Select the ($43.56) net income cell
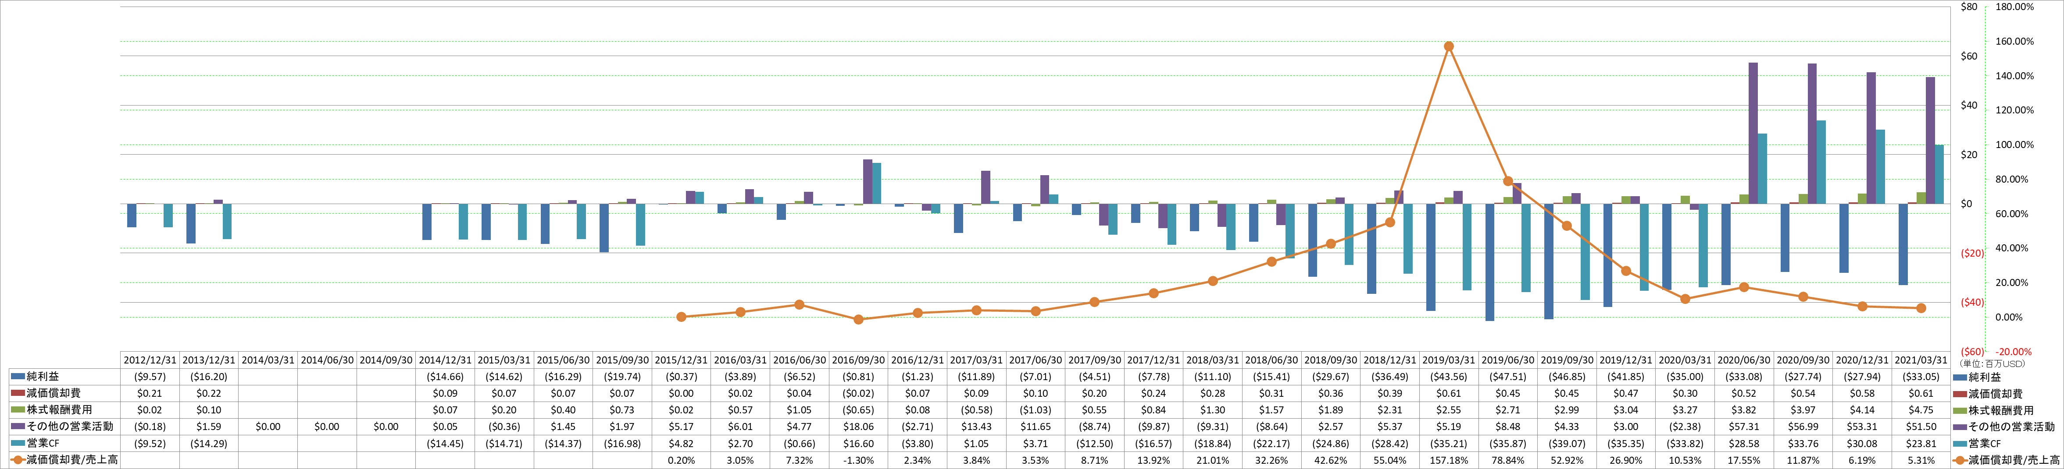The width and height of the screenshot is (2064, 469). [x=1449, y=377]
